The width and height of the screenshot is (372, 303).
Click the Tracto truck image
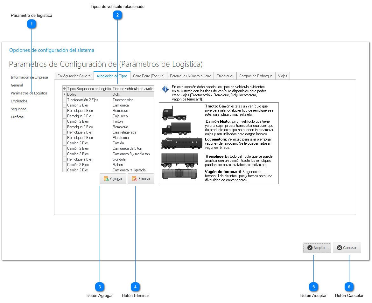pyautogui.click(x=174, y=113)
